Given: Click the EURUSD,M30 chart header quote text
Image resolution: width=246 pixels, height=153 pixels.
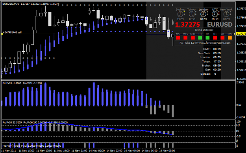Looking at the screenshot, I should click(x=31, y=4).
